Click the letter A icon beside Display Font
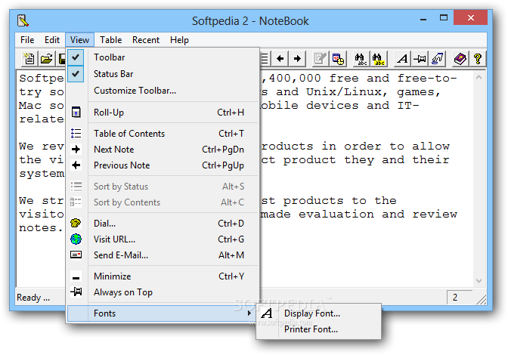 click(267, 313)
